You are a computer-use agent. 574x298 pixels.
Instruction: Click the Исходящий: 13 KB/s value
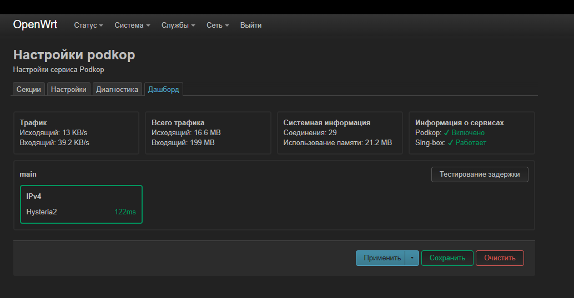coord(53,132)
